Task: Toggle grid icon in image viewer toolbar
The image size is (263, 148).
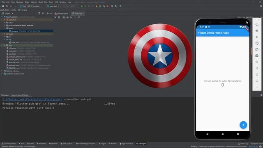Action: [59, 17]
